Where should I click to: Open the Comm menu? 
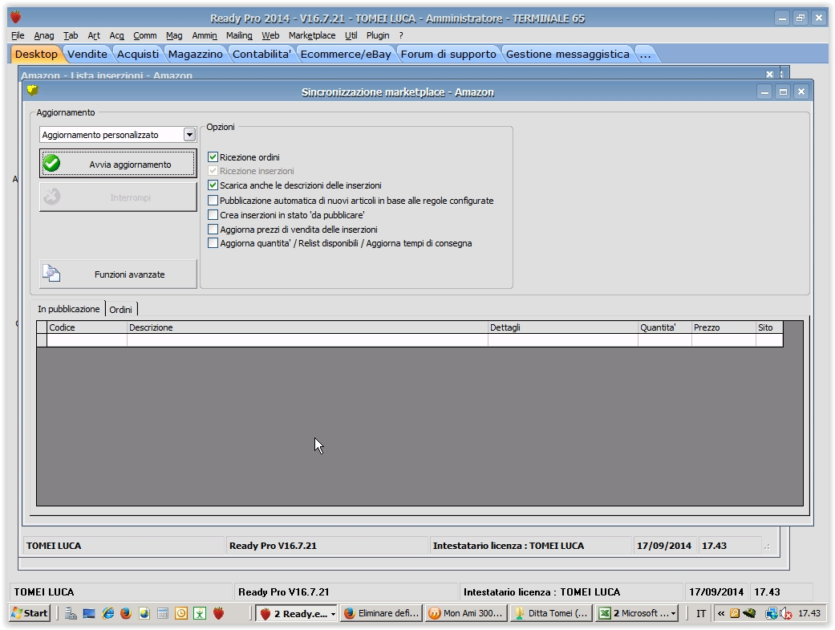(x=145, y=35)
